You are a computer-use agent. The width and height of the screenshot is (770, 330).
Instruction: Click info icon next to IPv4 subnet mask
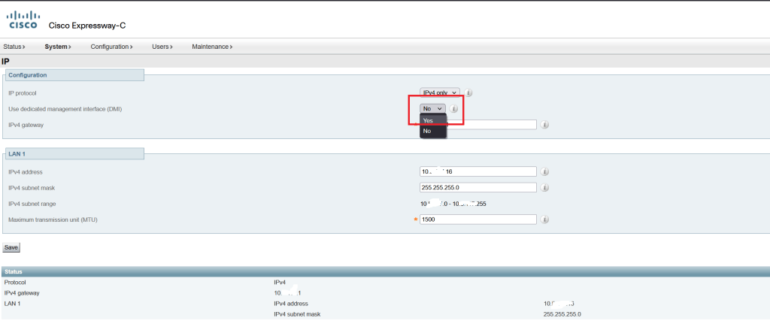click(544, 187)
